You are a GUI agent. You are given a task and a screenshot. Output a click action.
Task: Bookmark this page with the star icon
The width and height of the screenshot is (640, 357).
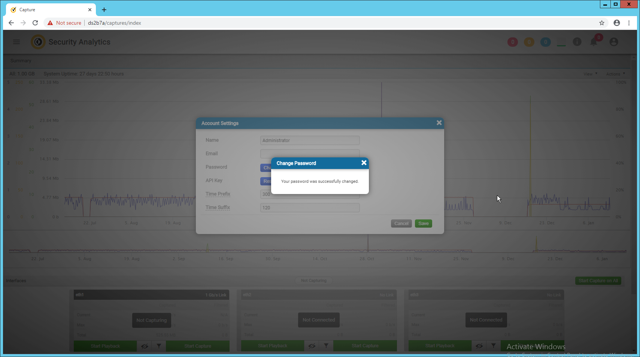(602, 23)
